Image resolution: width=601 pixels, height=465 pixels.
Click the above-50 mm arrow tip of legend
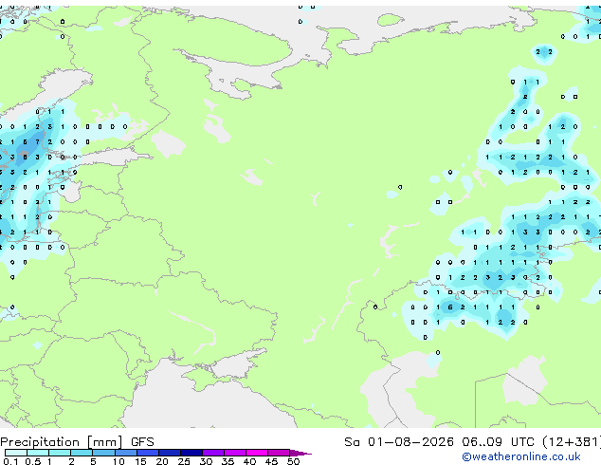pos(300,453)
